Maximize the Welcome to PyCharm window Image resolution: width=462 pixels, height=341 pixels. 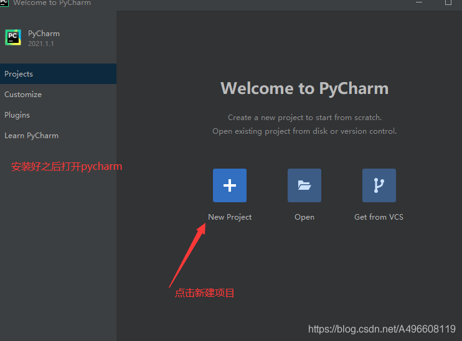point(448,2)
